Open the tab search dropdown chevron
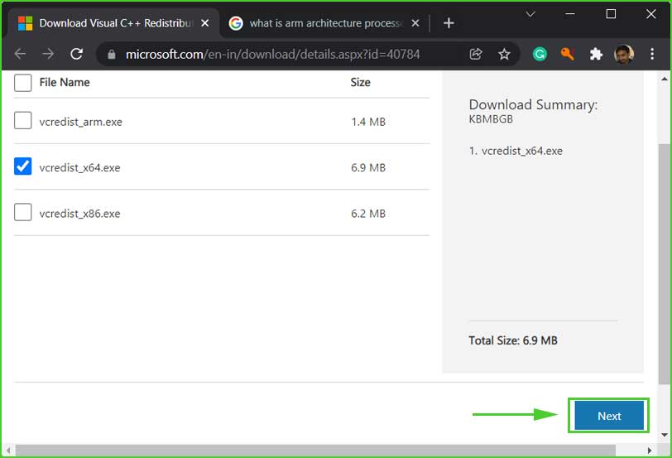The height and width of the screenshot is (458, 672). click(530, 14)
